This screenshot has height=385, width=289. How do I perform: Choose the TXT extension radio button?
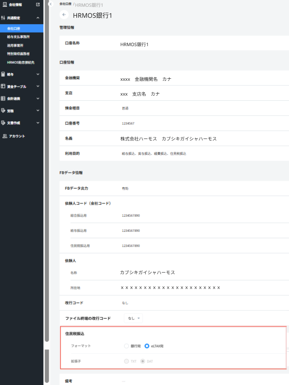(x=126, y=361)
